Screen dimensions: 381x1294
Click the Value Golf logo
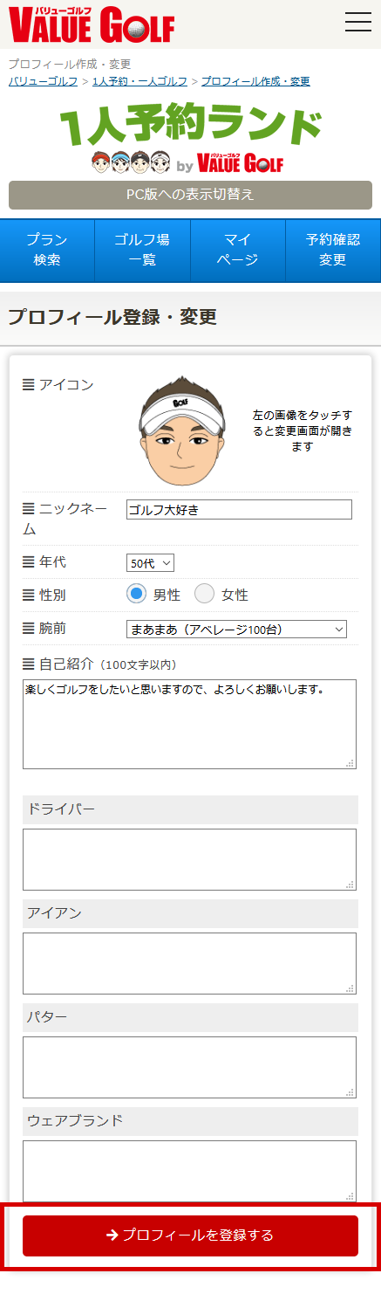92,24
